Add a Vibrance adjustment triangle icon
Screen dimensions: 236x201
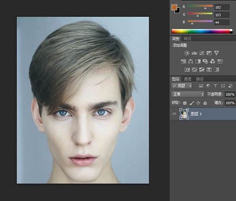[216, 53]
